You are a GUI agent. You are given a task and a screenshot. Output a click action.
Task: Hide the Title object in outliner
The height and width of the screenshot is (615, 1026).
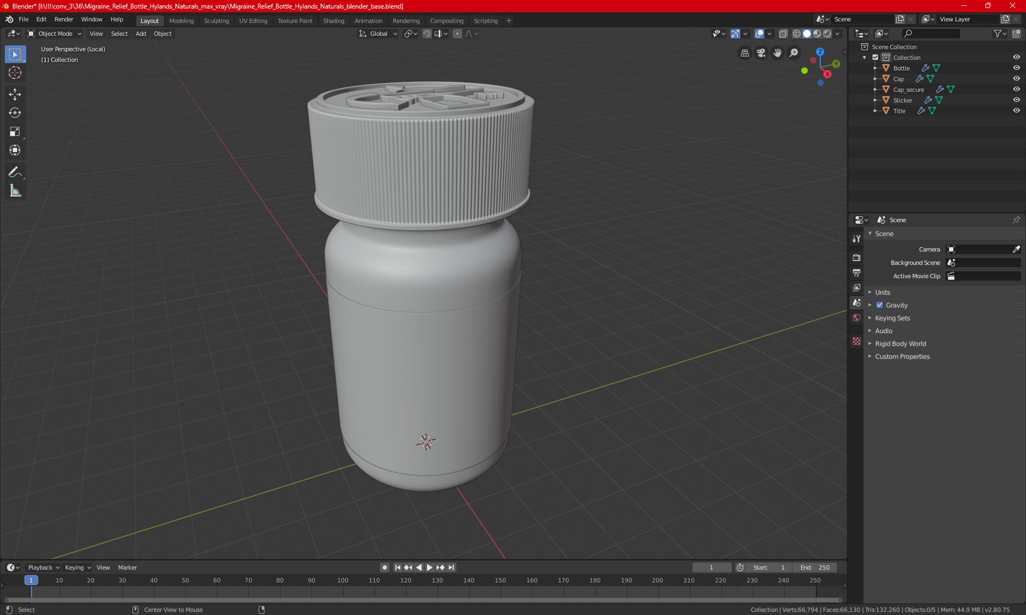[1016, 111]
